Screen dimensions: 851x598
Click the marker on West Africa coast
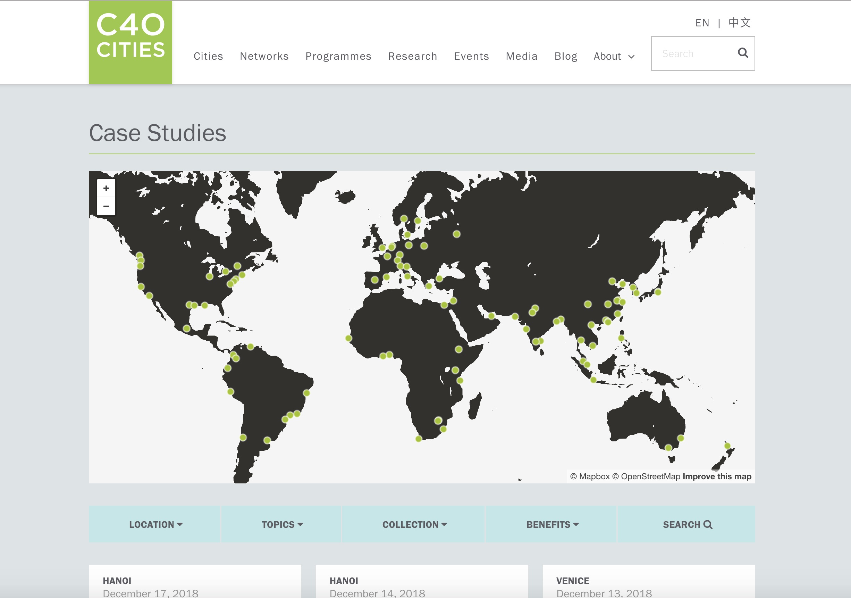click(x=348, y=338)
